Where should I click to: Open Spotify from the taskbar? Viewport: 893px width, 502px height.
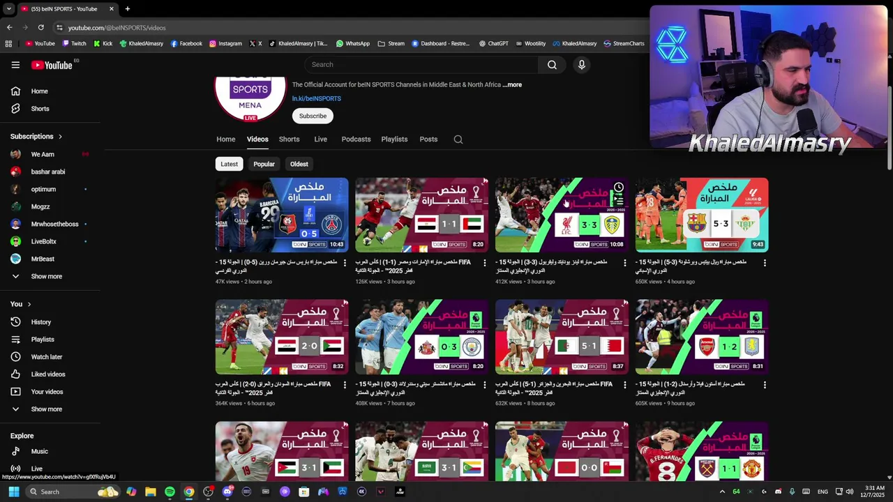coord(170,492)
